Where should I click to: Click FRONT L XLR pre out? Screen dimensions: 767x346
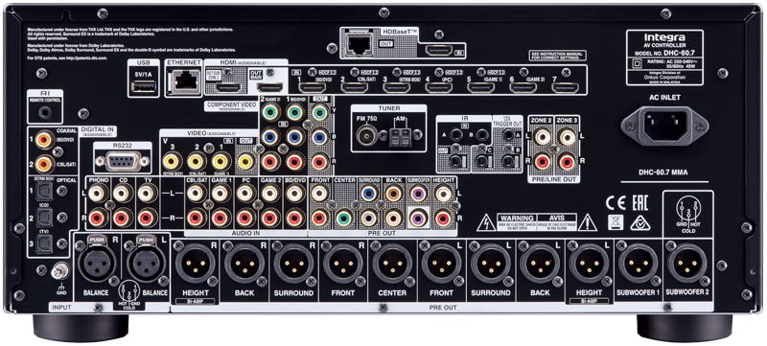click(441, 263)
